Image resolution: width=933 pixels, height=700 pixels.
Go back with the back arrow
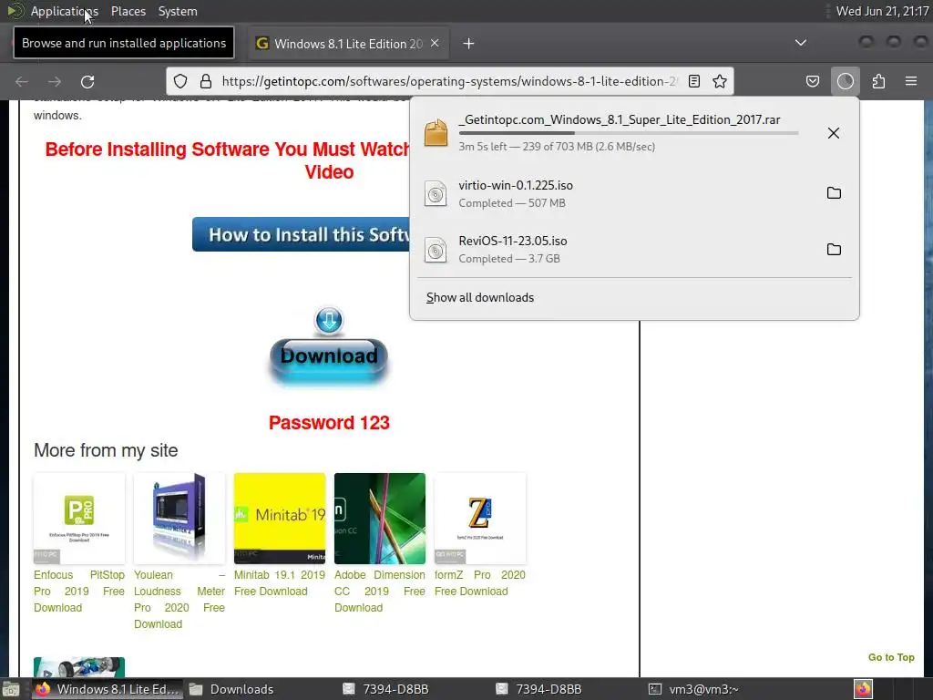[x=22, y=81]
